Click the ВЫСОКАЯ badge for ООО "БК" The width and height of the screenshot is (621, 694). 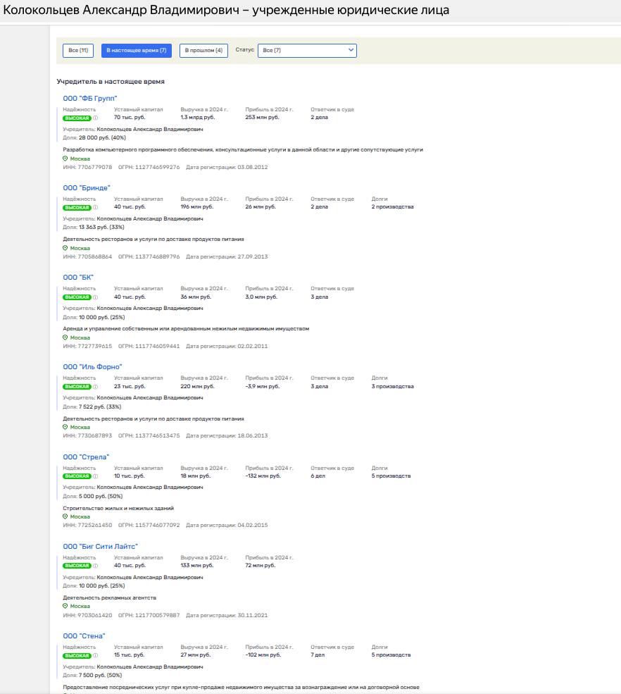pyautogui.click(x=77, y=297)
